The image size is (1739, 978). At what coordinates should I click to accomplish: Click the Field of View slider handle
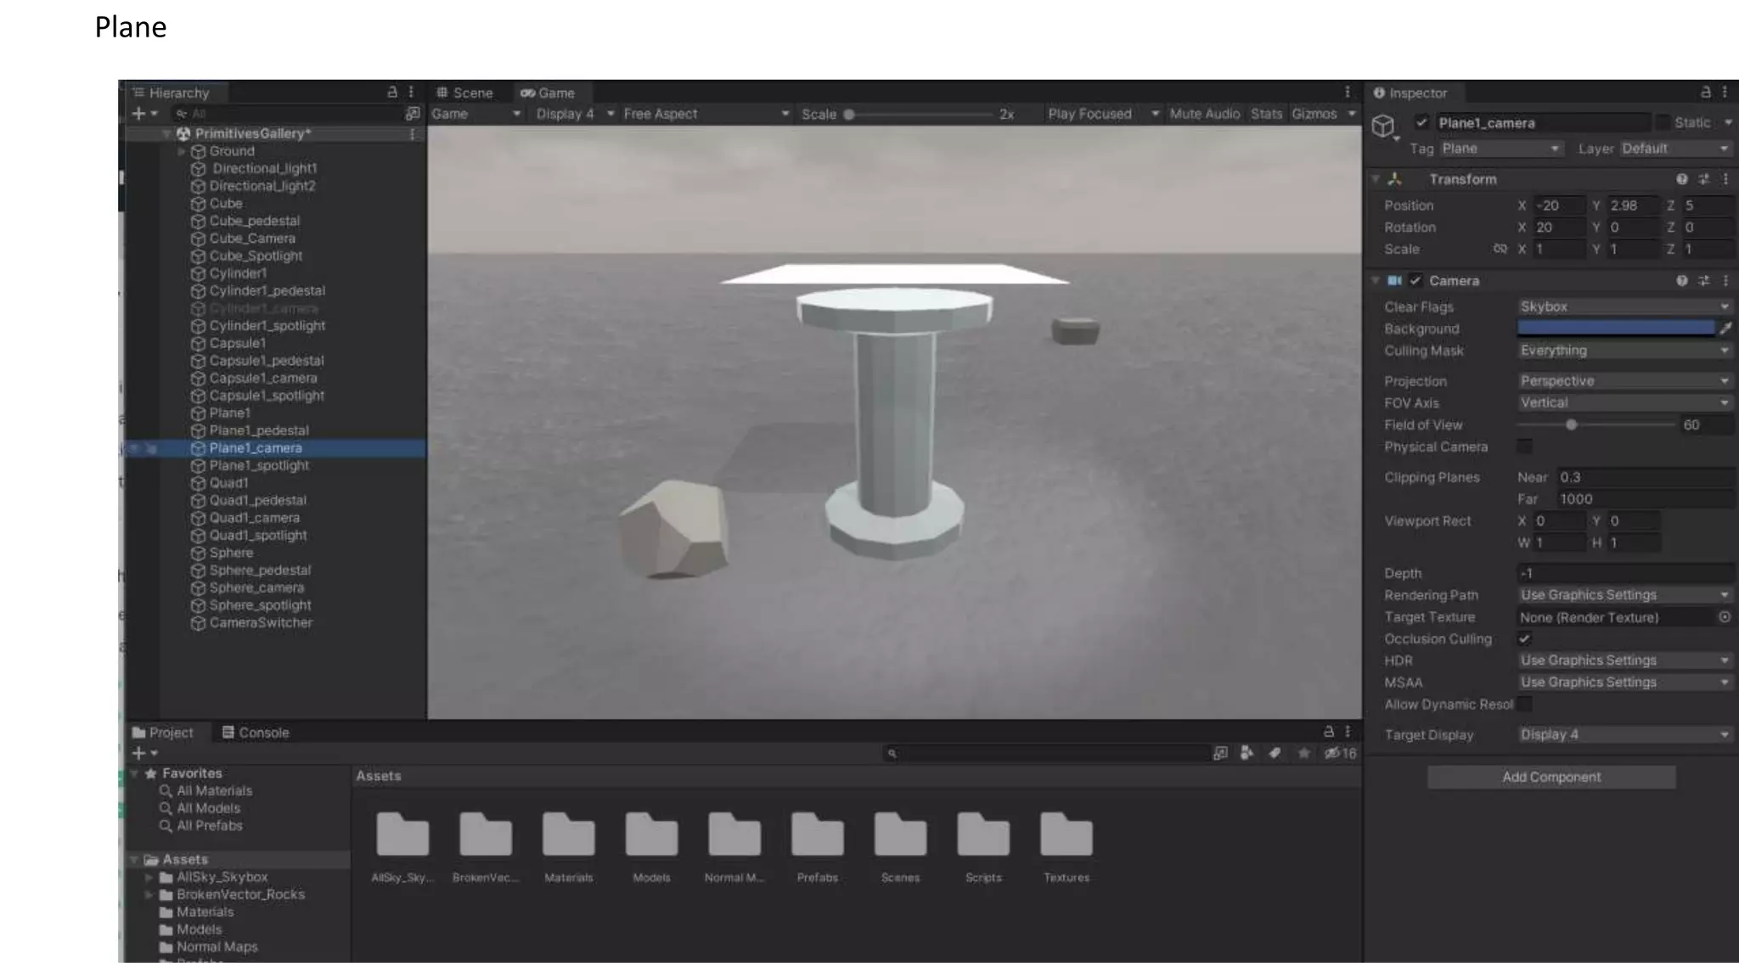click(x=1571, y=424)
